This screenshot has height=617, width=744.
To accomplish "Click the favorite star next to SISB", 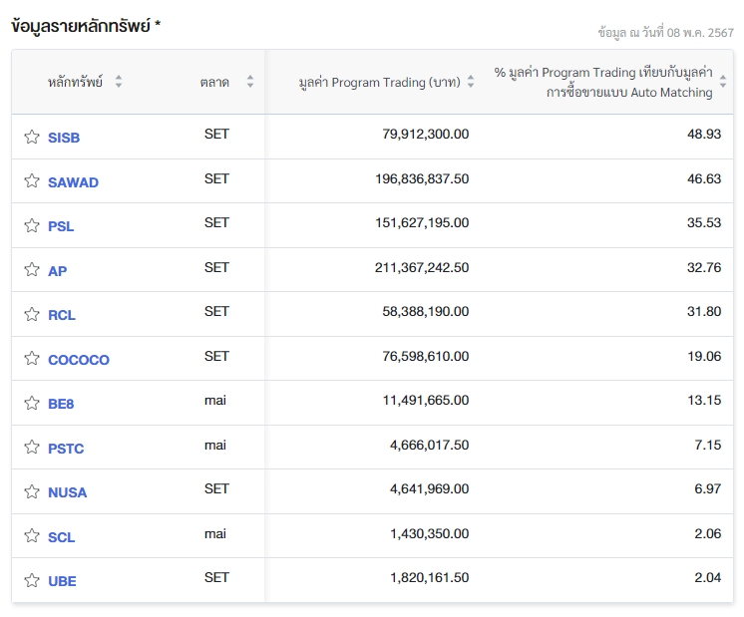I will pos(32,138).
